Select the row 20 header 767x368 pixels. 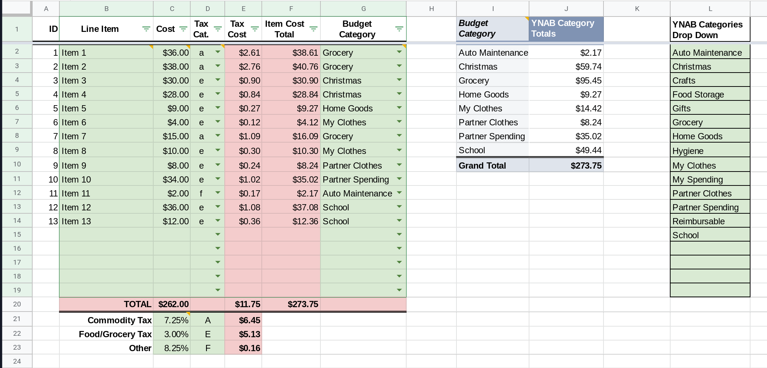click(x=17, y=304)
